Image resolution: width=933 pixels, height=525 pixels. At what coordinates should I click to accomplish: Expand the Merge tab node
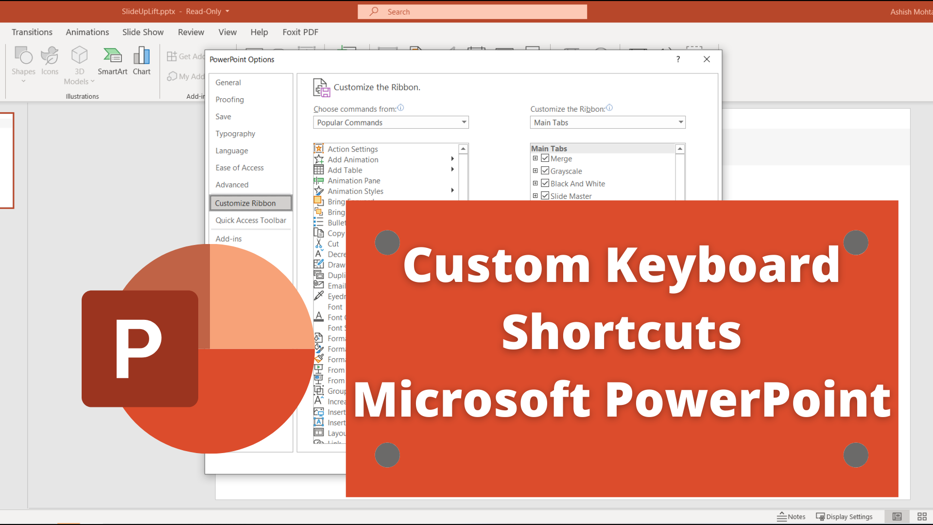pos(535,158)
